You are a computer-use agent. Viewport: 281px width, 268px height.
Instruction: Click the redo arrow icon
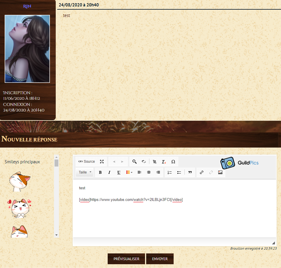point(122,162)
